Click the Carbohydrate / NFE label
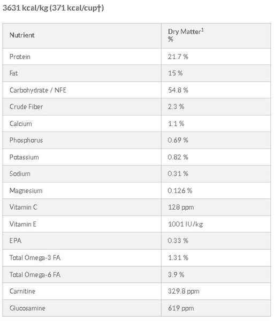Viewport: 275px width, 321px height. (38, 90)
